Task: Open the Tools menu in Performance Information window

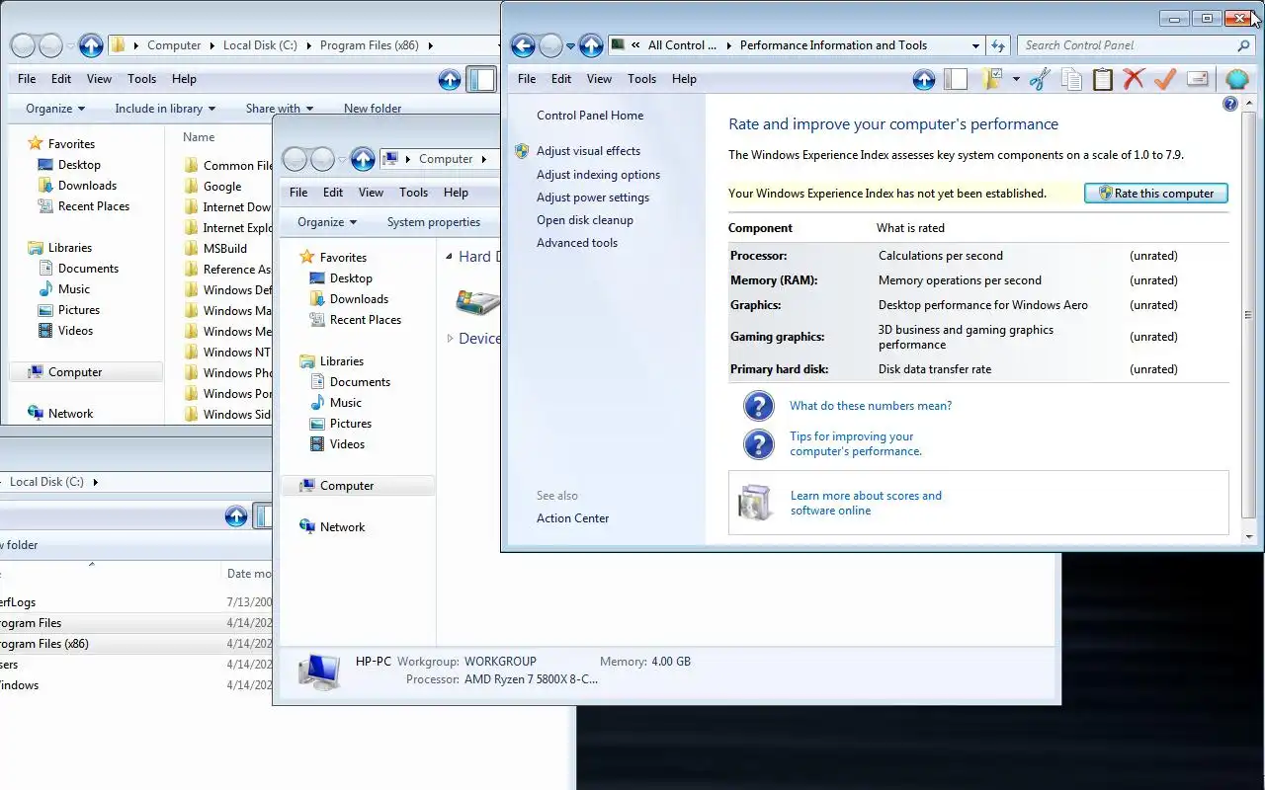Action: click(641, 79)
